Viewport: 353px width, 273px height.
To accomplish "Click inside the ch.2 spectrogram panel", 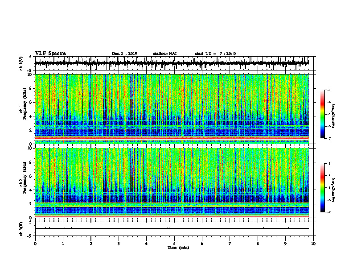I will click(172, 183).
